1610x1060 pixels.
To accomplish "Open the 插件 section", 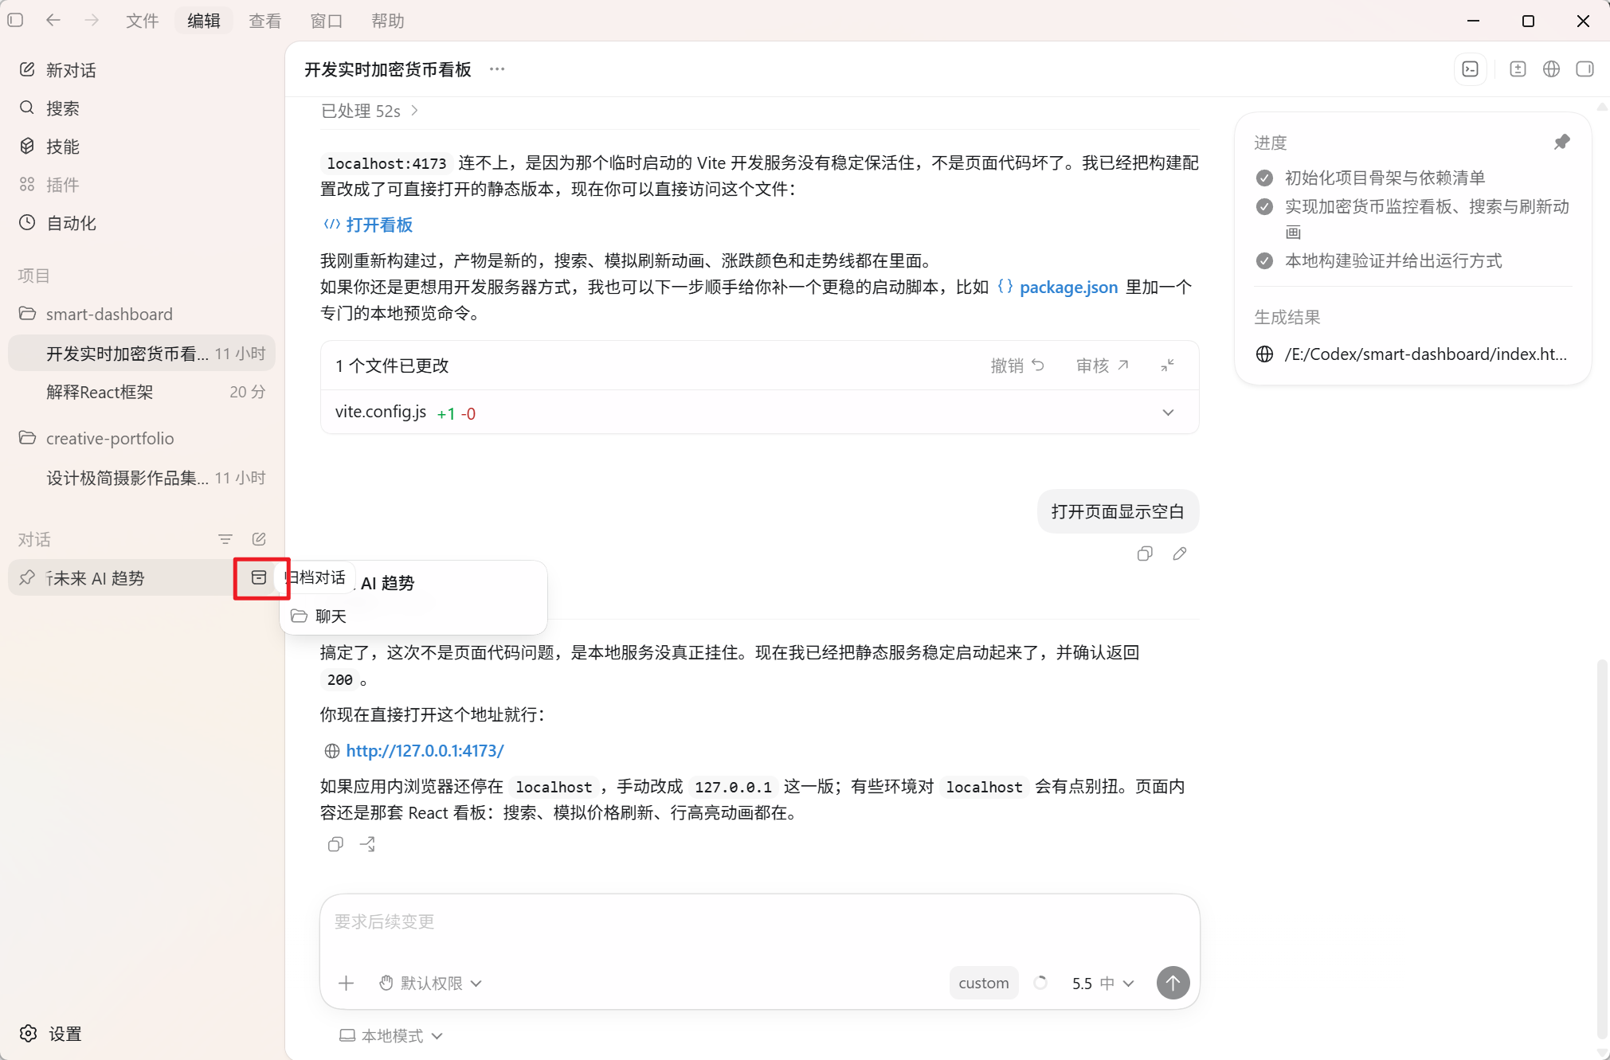I will [142, 185].
